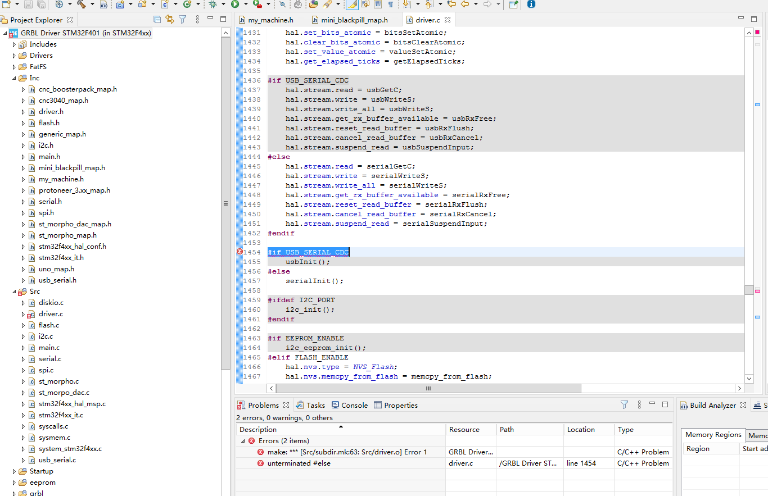Expand the Startup folder
The width and height of the screenshot is (768, 496).
point(14,471)
